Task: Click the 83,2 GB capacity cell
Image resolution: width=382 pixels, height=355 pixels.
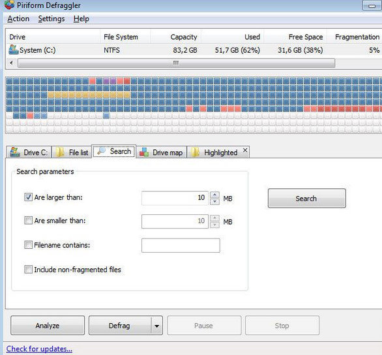Action: (185, 50)
